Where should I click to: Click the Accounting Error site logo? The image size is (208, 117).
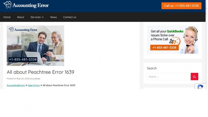pyautogui.click(x=26, y=5)
